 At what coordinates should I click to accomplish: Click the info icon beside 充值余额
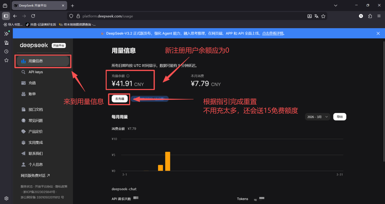pyautogui.click(x=128, y=76)
